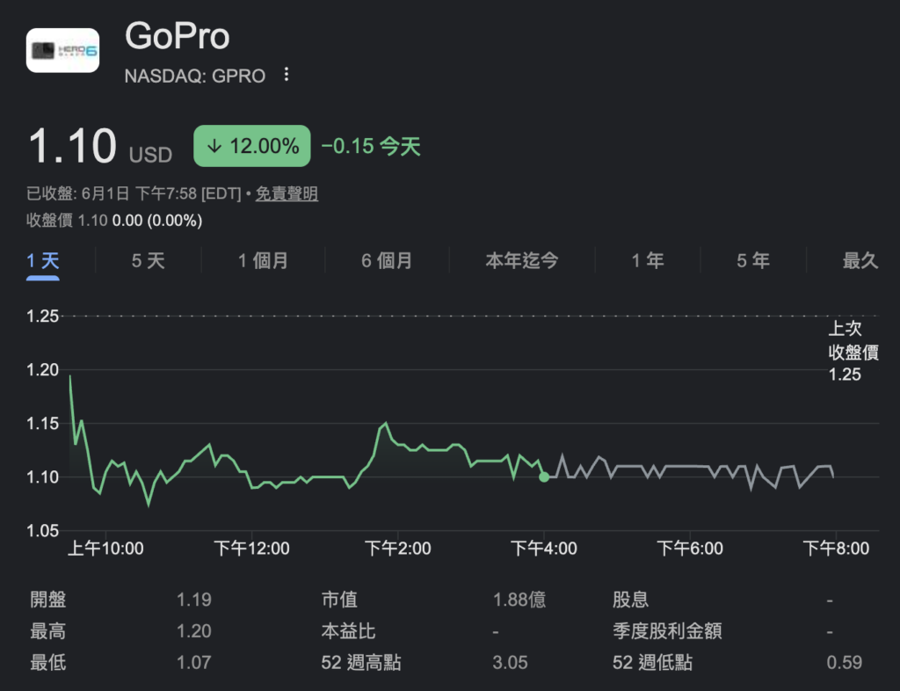This screenshot has width=900, height=691.
Task: Click the 收盤價 1.10 0.00 (0.00%) line
Action: pos(114,221)
